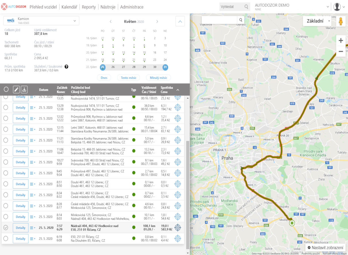The image size is (348, 255).
Task: Click the help question mark near Služební / Soukromé
Action: [x=66, y=67]
